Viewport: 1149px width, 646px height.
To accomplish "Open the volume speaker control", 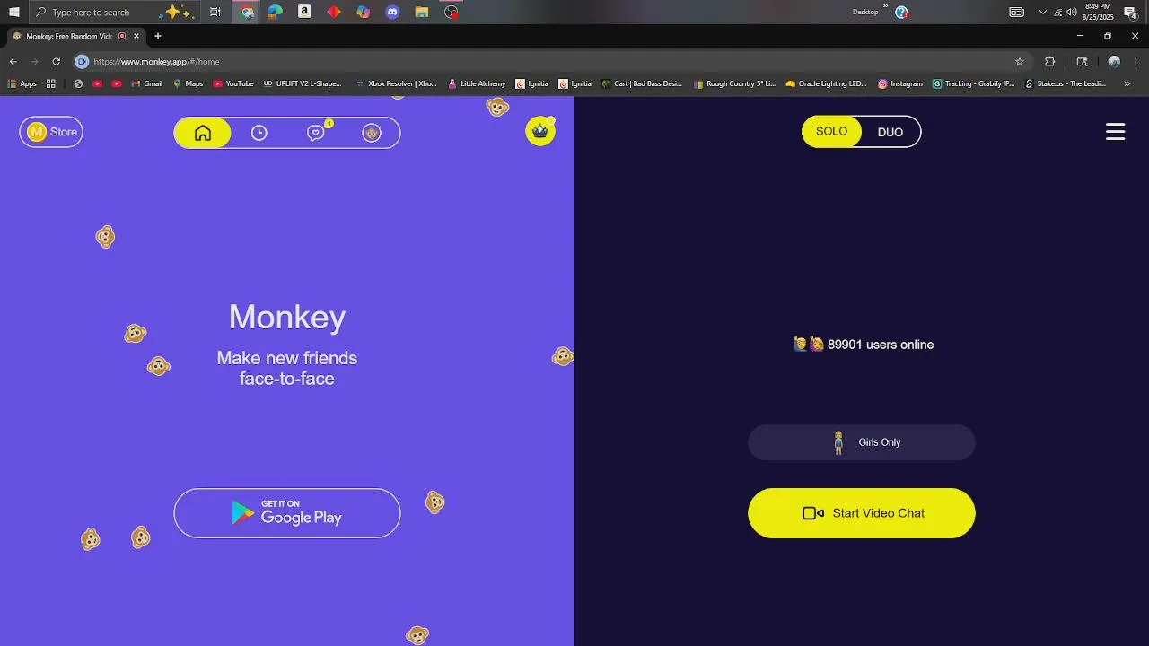I will [1072, 12].
